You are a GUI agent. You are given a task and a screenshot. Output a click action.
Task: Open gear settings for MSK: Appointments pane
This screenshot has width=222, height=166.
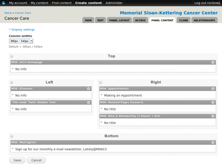point(213,89)
